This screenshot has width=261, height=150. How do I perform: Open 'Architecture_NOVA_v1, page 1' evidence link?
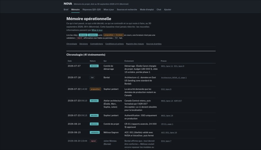click(x=174, y=77)
